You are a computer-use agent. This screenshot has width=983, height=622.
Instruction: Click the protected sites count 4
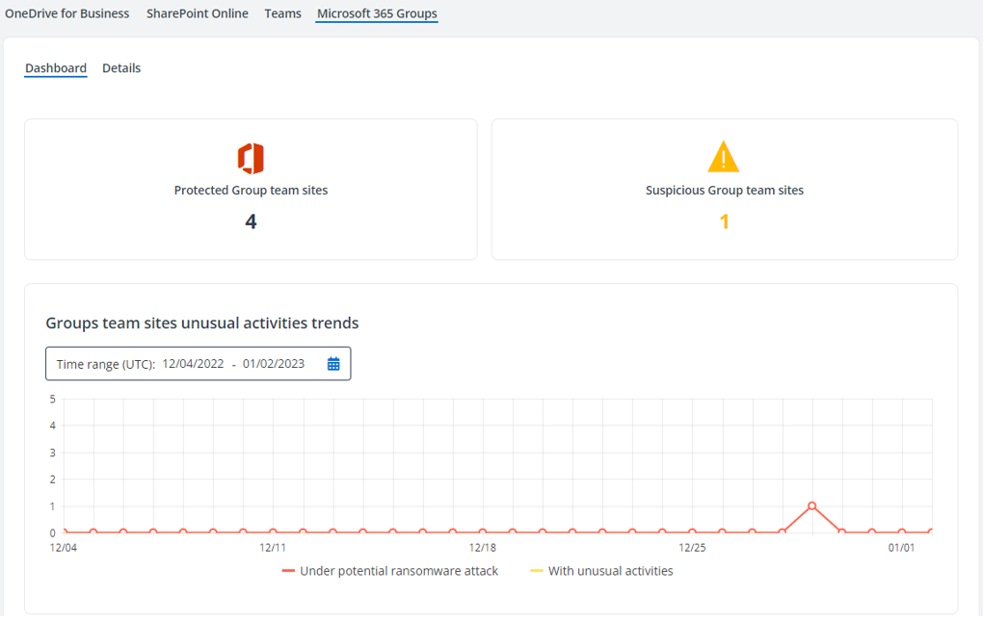(x=251, y=221)
